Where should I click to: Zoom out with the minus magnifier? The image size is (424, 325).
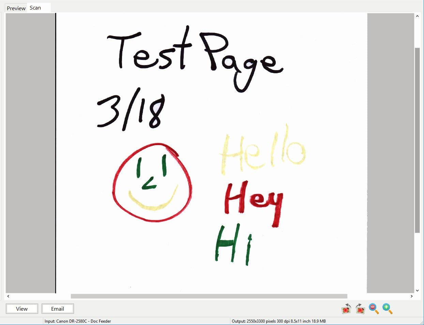374,309
